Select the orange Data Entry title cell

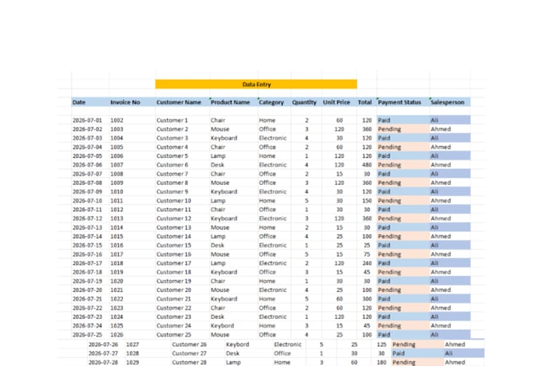pyautogui.click(x=256, y=84)
